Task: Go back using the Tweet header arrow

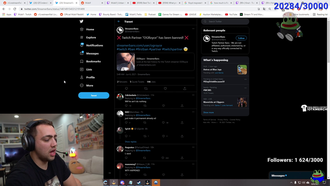Action: coord(119,22)
